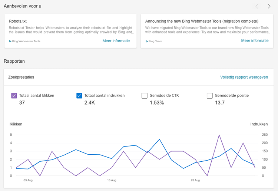Go to previous recommended card arrow
Viewport: 278px width, 191px height.
point(257,6)
